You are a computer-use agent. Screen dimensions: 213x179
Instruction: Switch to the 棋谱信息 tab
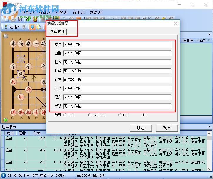click(x=57, y=31)
